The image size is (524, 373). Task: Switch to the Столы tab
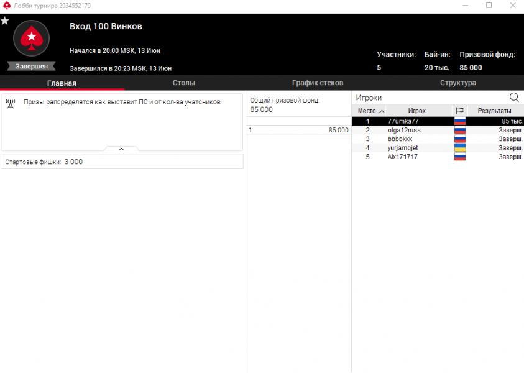tap(184, 83)
